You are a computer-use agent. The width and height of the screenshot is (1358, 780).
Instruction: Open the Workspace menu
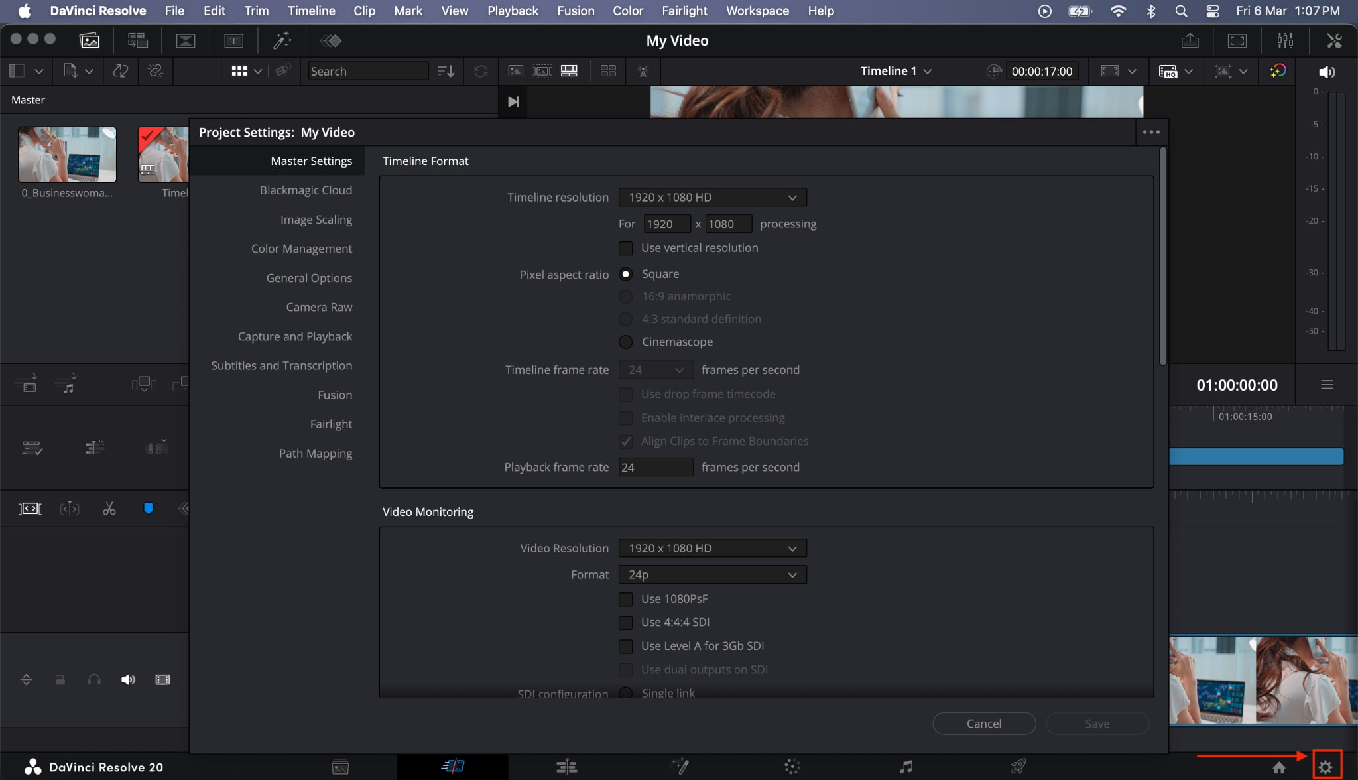coord(757,11)
